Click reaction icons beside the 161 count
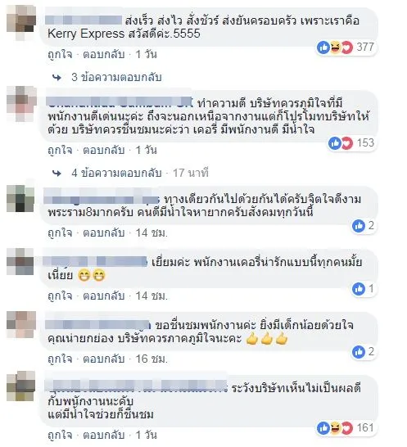 (335, 428)
